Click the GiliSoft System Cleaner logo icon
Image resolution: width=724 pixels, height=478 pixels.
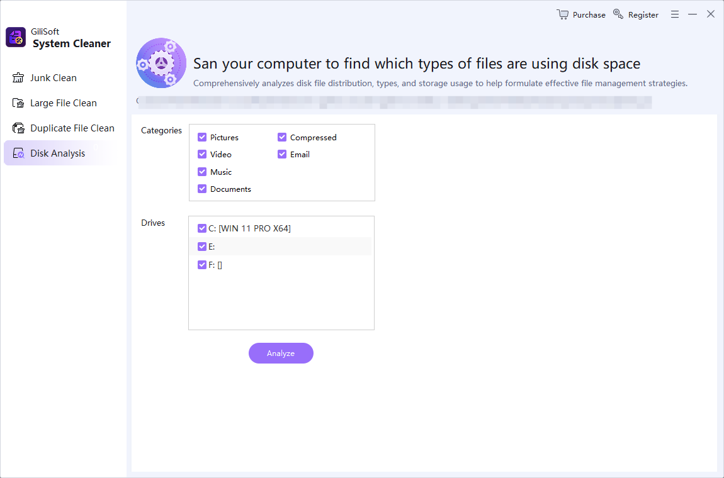(16, 37)
